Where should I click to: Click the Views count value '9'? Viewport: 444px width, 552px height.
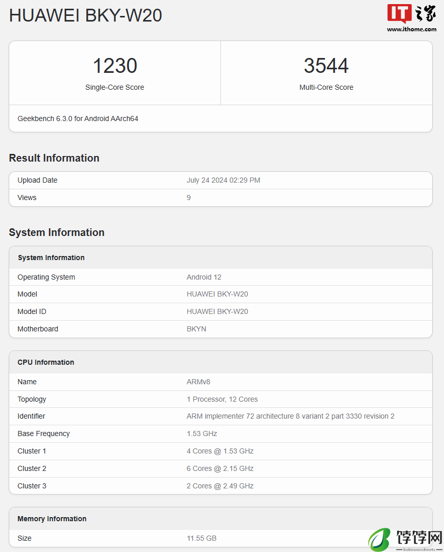189,198
